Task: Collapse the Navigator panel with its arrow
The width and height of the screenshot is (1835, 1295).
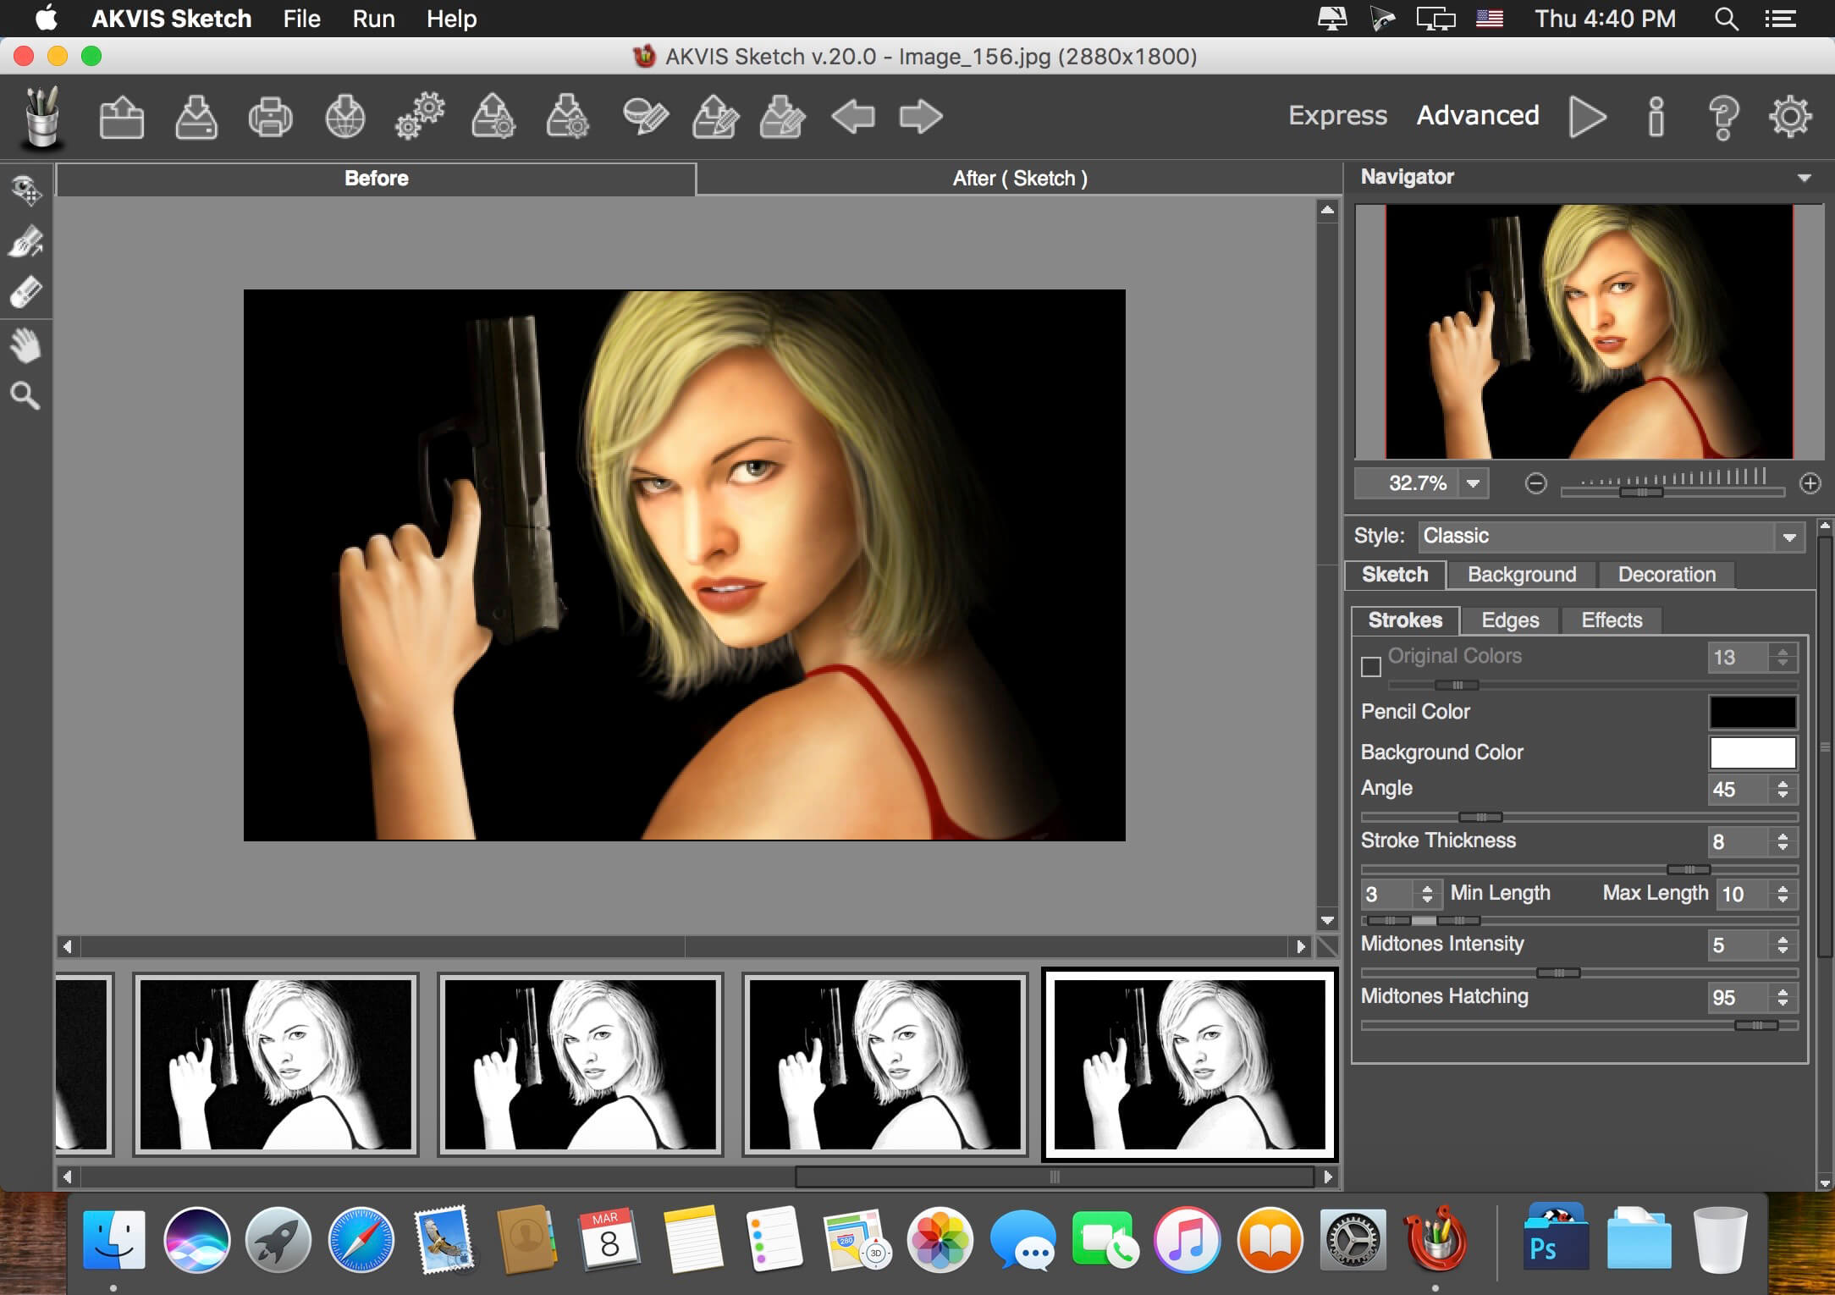Action: (1805, 178)
